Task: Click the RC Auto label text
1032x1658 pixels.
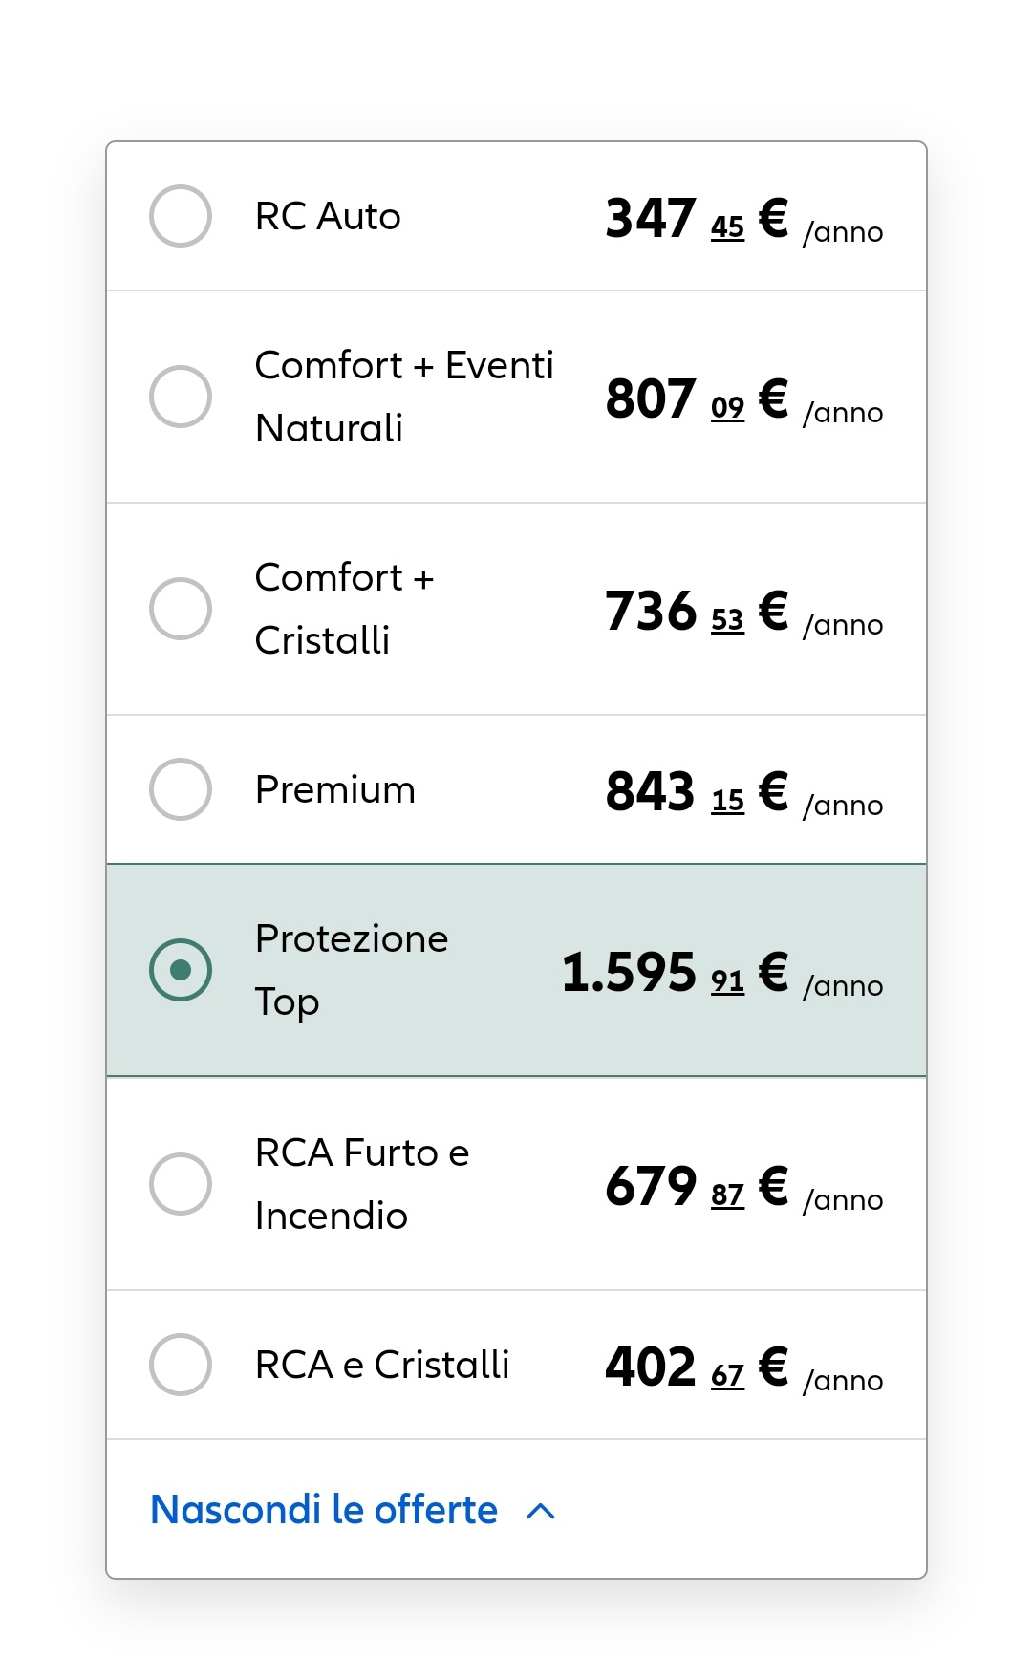Action: click(328, 217)
